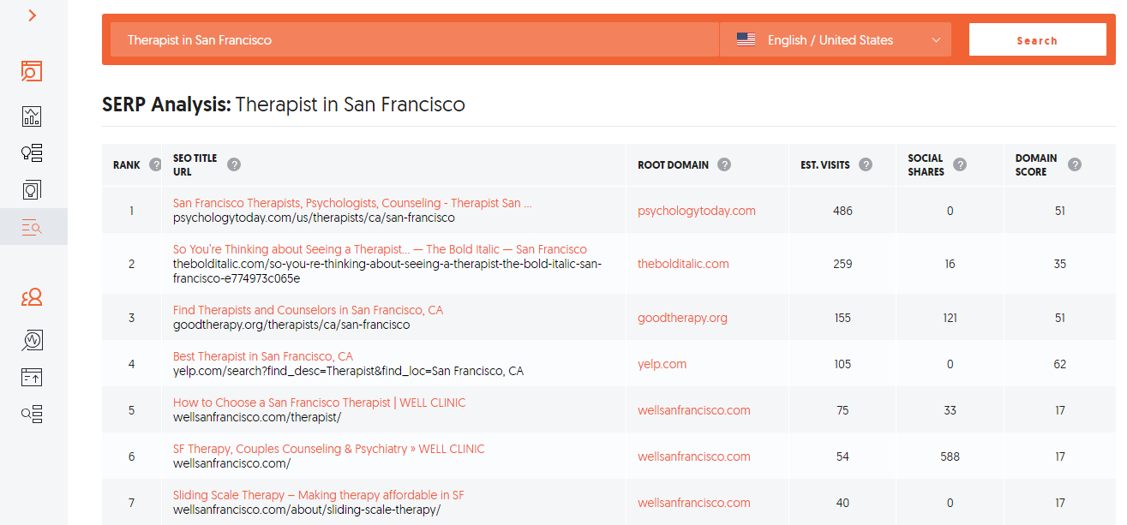The height and width of the screenshot is (525, 1127).
Task: Open 'Best Therapist in San Francisco, CA' link
Action: tap(263, 356)
